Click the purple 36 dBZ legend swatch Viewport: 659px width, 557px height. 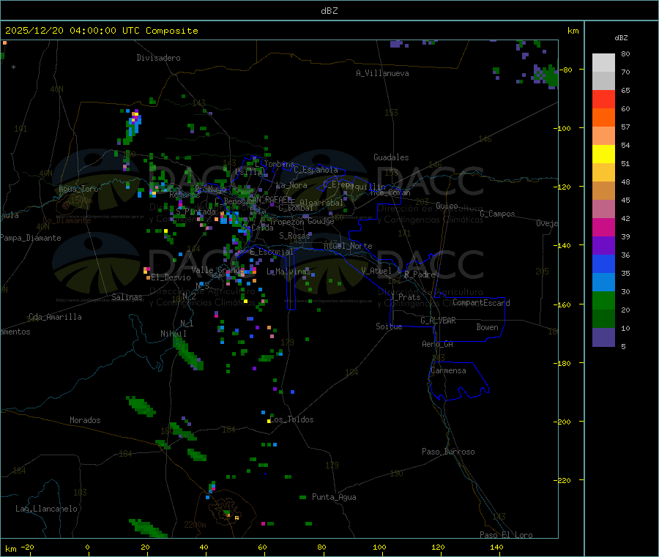coord(603,246)
